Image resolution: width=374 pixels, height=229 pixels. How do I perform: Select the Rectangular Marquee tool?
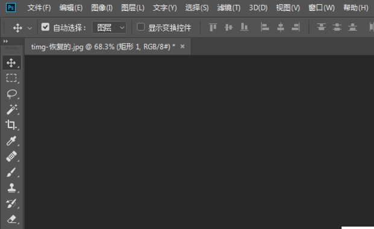point(11,78)
